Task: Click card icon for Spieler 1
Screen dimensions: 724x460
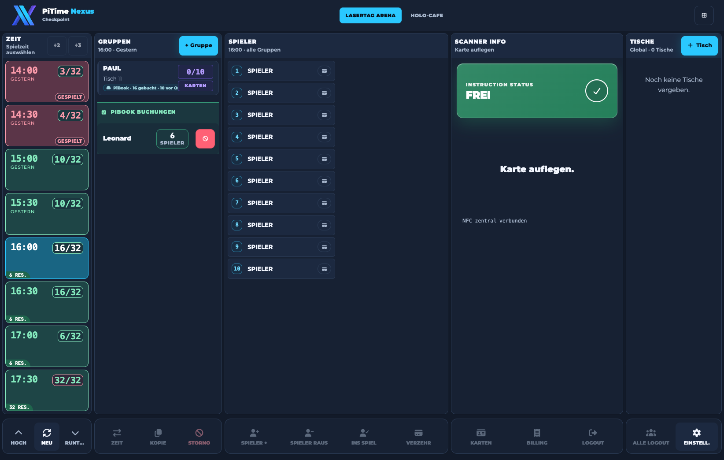Action: click(324, 71)
